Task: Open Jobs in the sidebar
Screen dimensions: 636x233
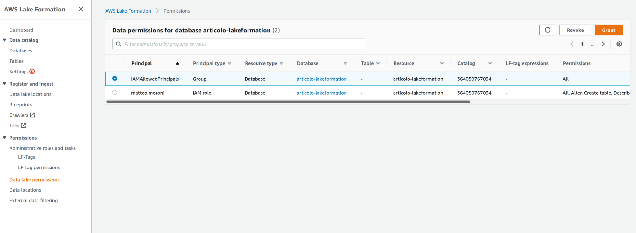Action: (14, 126)
